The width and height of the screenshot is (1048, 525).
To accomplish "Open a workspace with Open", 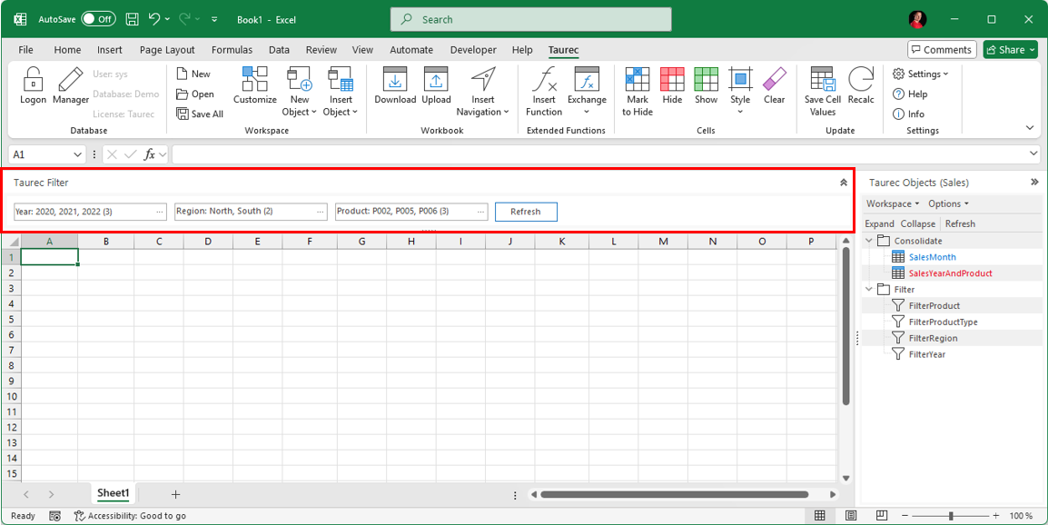I will pyautogui.click(x=195, y=94).
